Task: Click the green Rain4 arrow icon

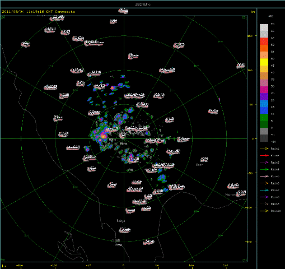Action: coord(264,169)
